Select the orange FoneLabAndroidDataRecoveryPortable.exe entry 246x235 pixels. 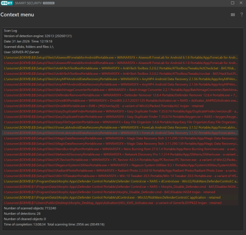(x=121, y=128)
